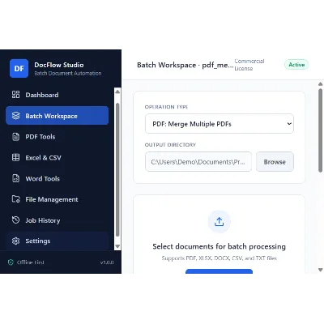Click the Commercial License text
The height and width of the screenshot is (324, 324).
pos(249,65)
